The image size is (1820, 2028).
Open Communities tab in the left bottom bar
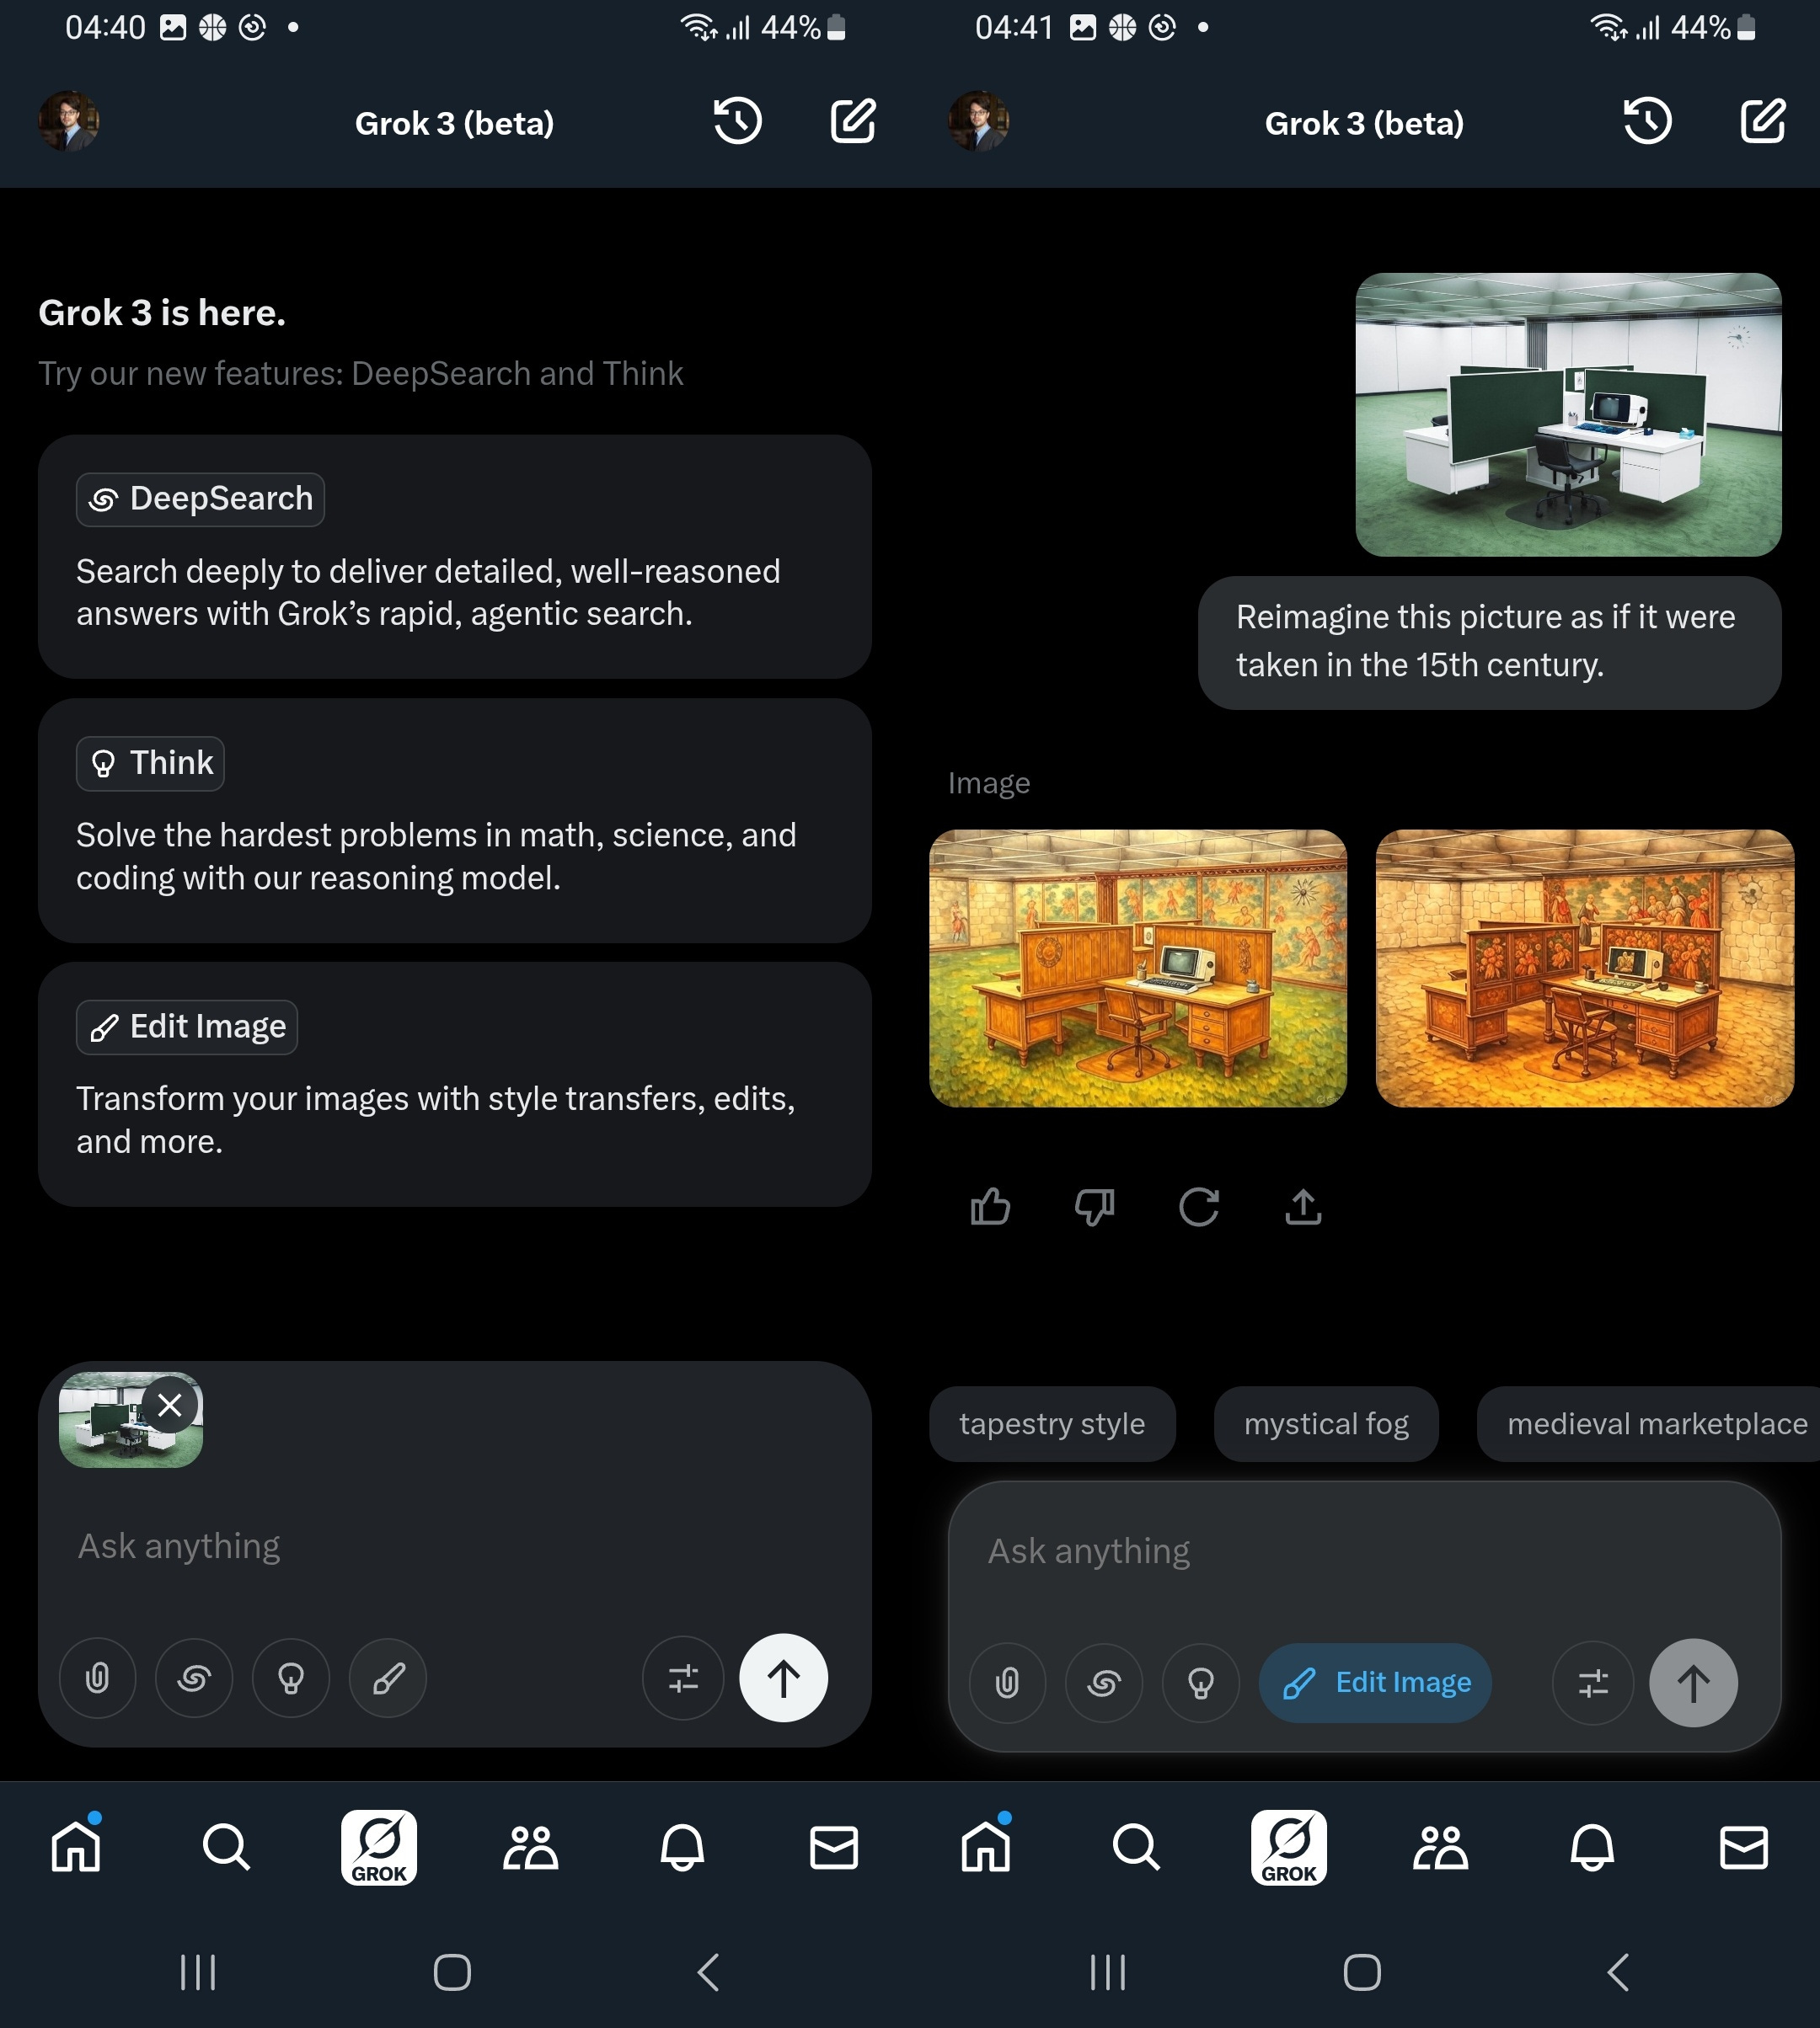click(530, 1846)
